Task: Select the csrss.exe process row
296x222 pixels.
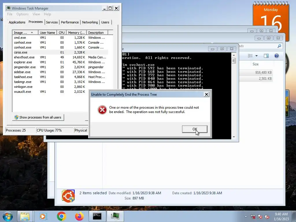Action: pyautogui.click(x=60, y=52)
